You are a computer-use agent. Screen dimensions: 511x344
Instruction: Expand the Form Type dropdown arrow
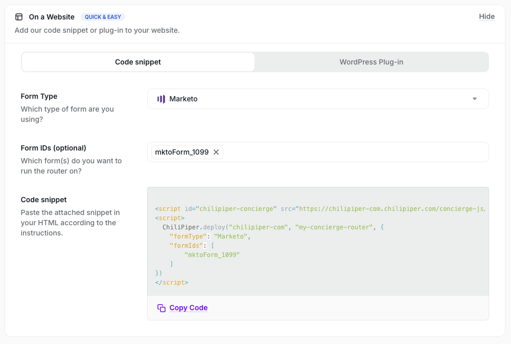pyautogui.click(x=475, y=99)
